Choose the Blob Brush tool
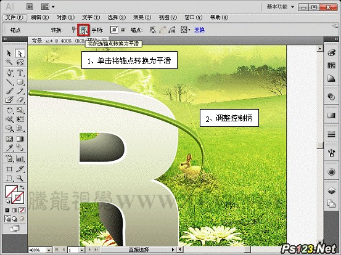 point(9,100)
